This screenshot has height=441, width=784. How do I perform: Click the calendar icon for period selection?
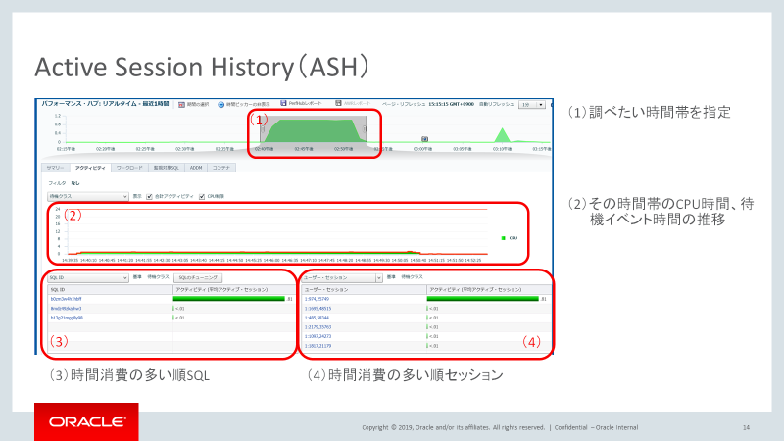(x=181, y=105)
